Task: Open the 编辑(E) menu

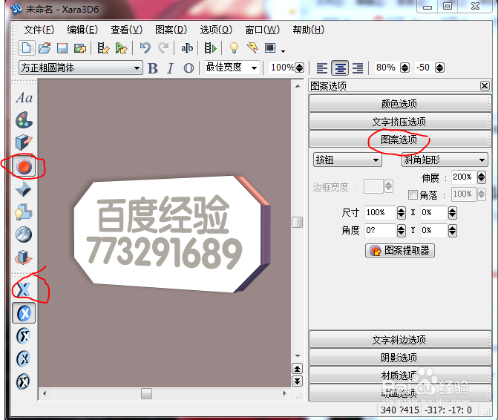Action: click(82, 30)
